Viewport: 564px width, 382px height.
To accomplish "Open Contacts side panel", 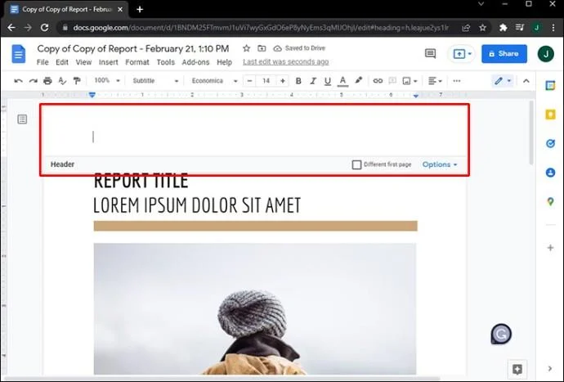I will point(550,173).
